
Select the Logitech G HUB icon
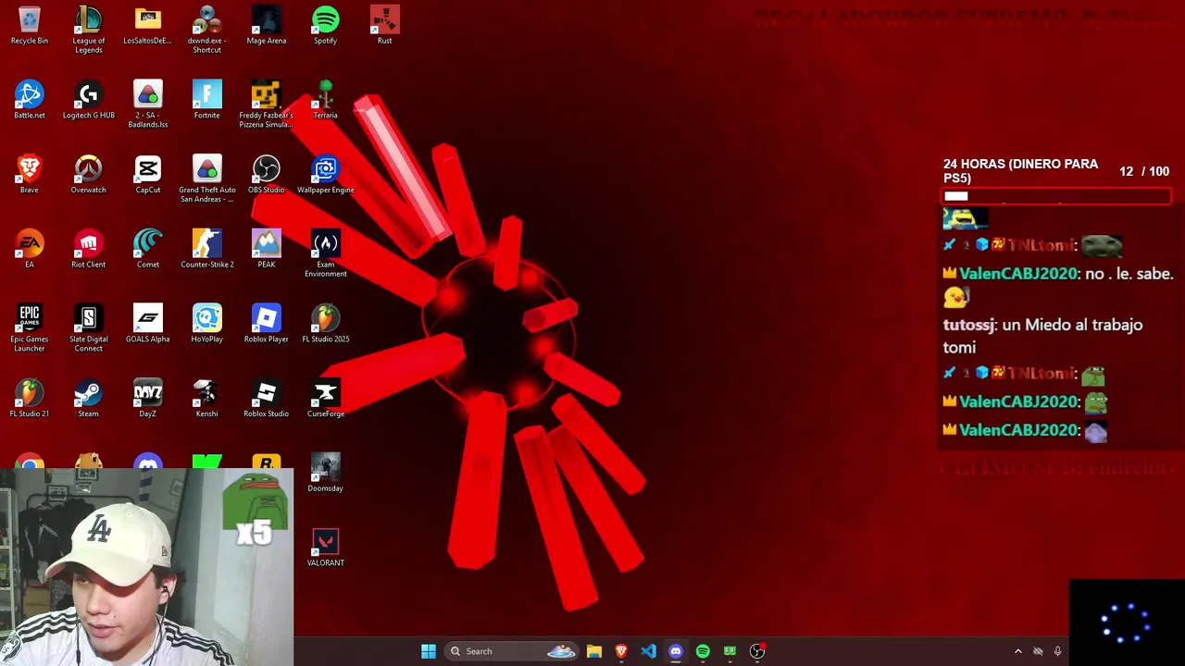pyautogui.click(x=89, y=100)
